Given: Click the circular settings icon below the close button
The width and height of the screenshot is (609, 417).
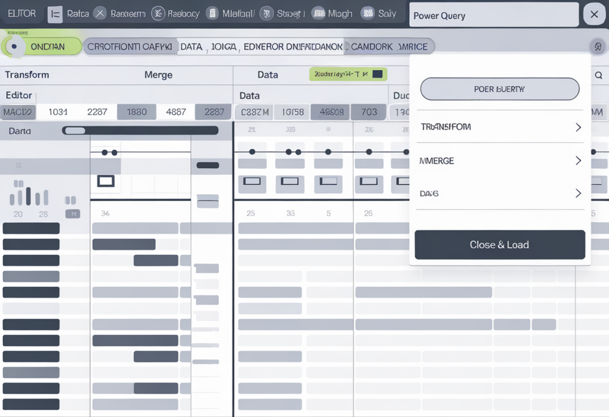Looking at the screenshot, I should click(598, 46).
